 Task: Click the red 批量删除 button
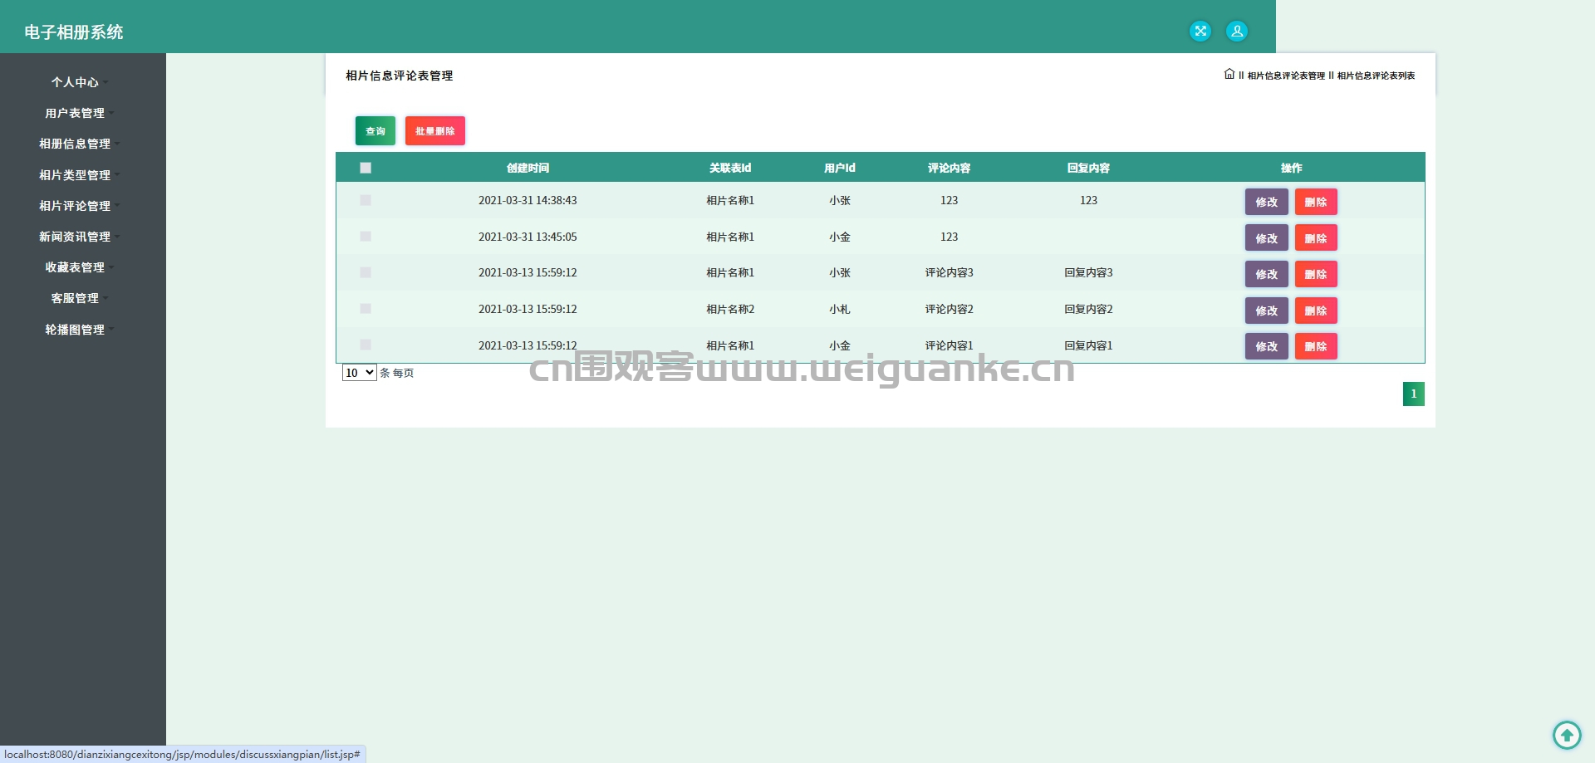tap(435, 131)
